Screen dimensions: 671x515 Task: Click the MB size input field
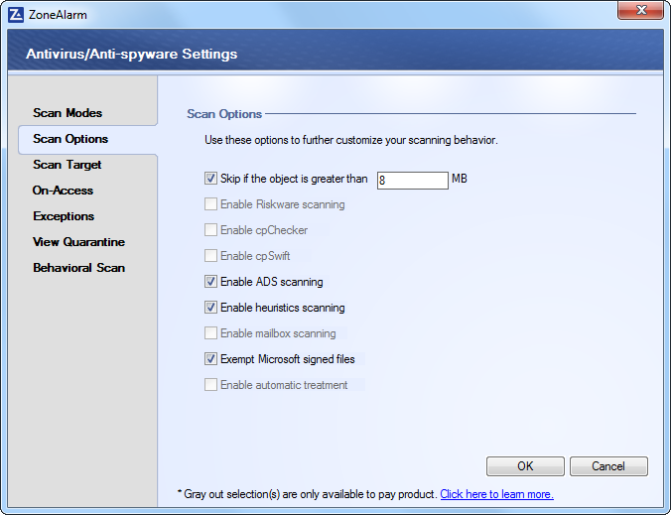[x=413, y=180]
